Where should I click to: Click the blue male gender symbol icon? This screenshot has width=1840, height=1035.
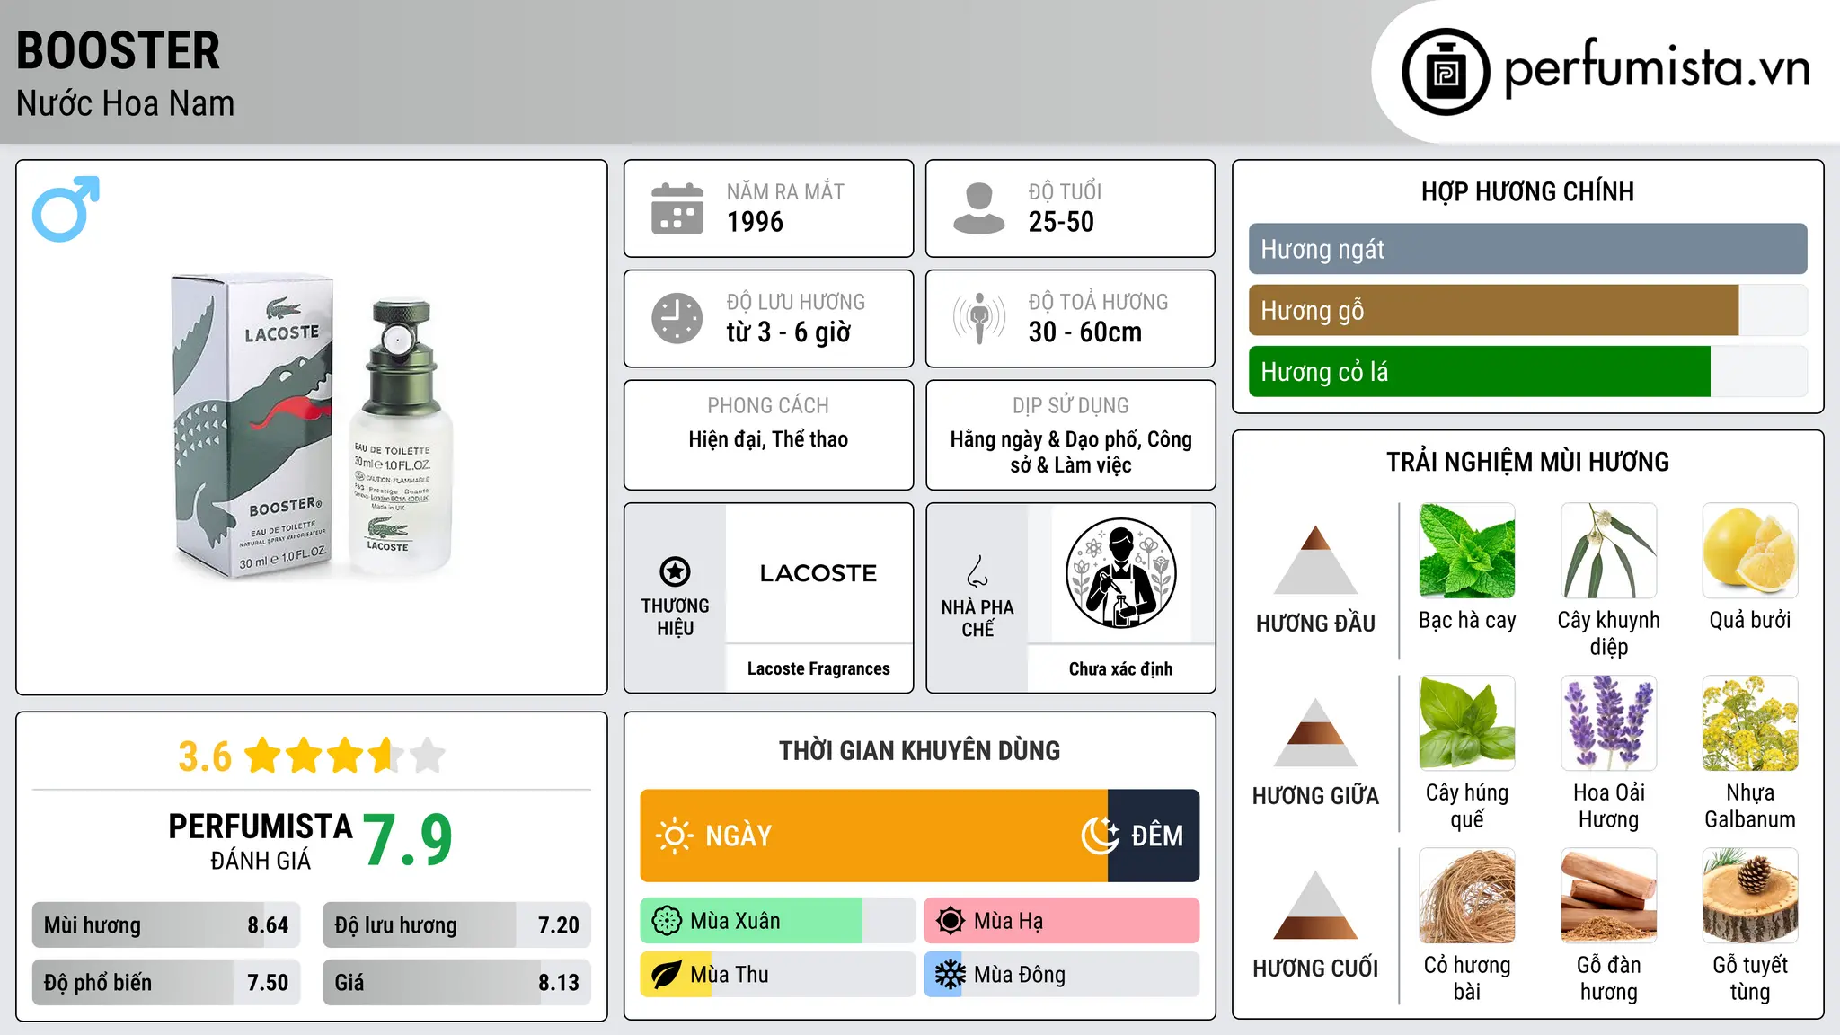(x=66, y=208)
